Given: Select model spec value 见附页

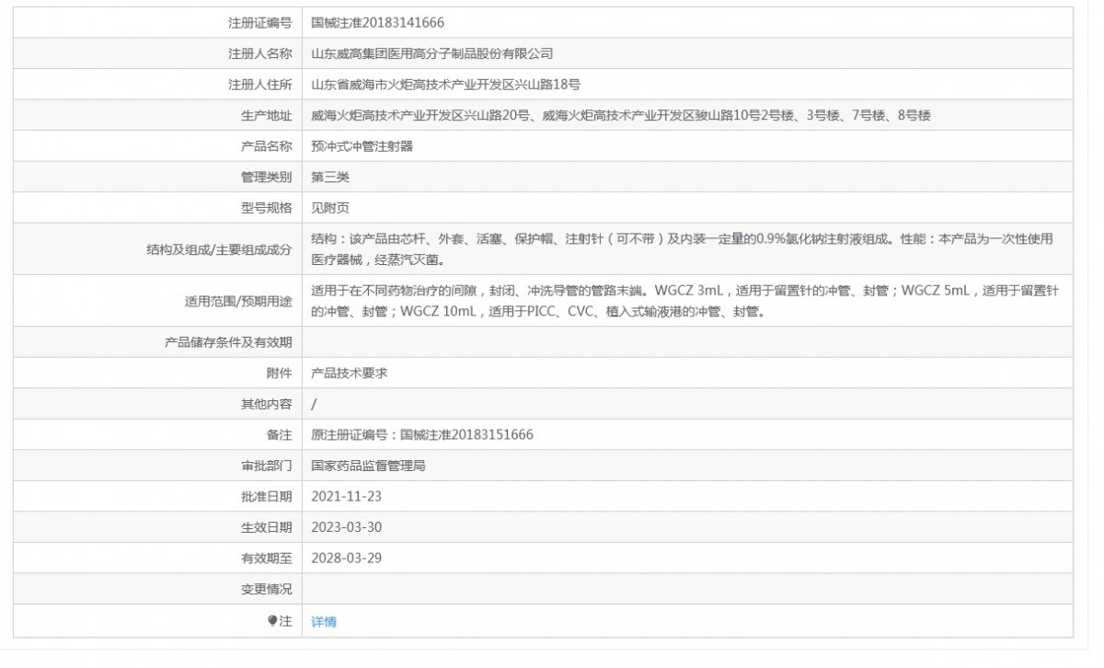Looking at the screenshot, I should (330, 208).
